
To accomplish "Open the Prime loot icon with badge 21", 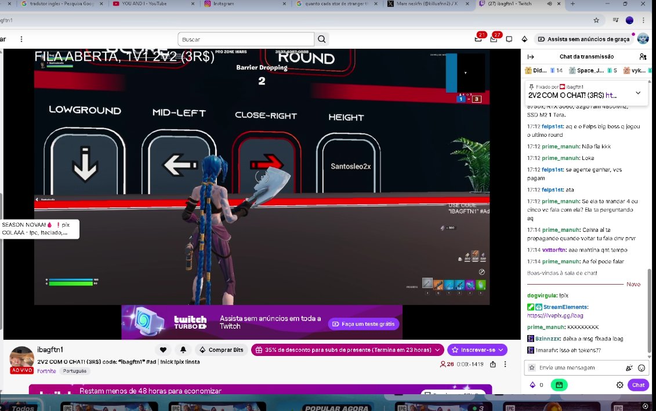I will coord(478,39).
